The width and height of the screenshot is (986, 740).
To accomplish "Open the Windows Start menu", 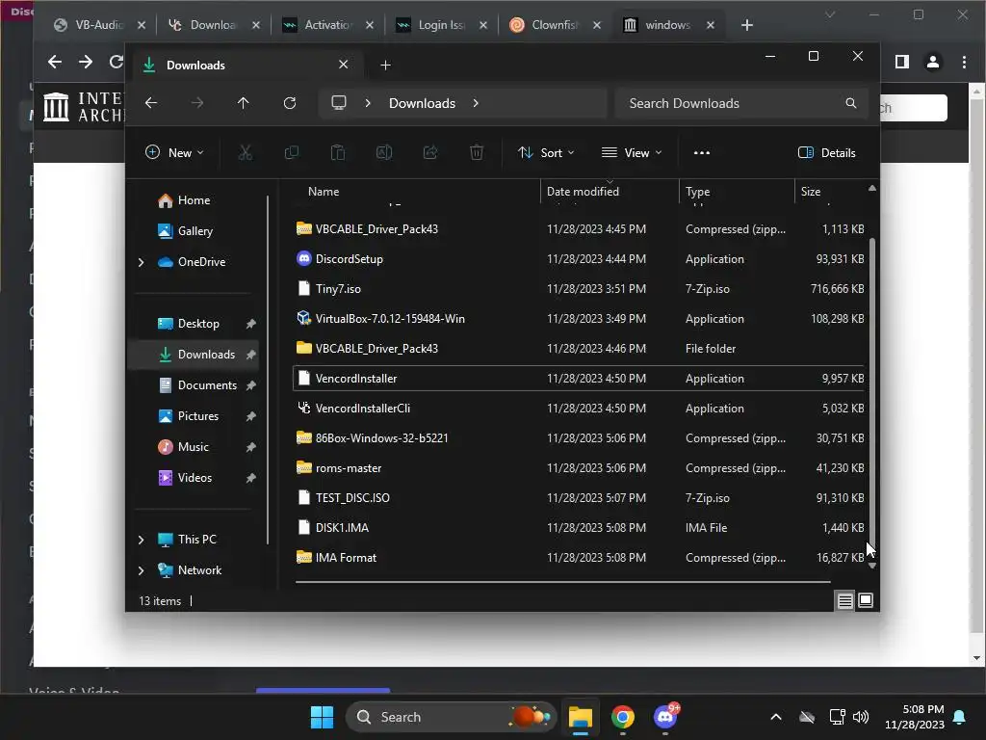I will [x=322, y=717].
